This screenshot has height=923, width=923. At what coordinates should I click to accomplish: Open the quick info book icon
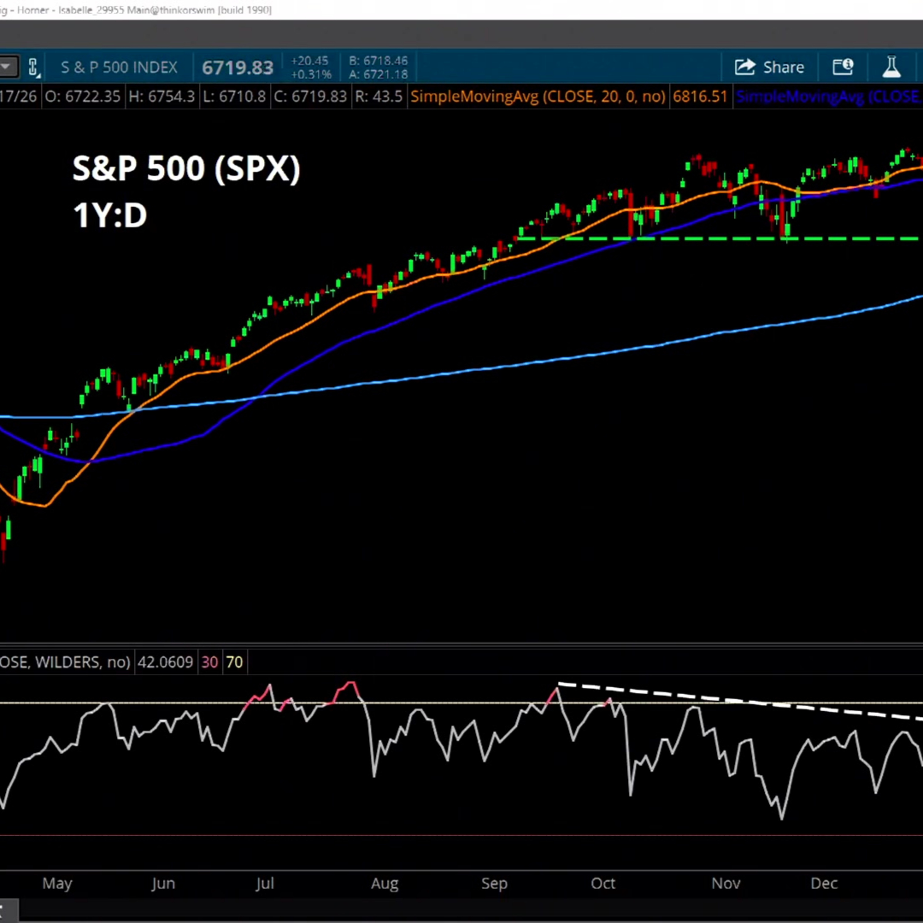(843, 67)
